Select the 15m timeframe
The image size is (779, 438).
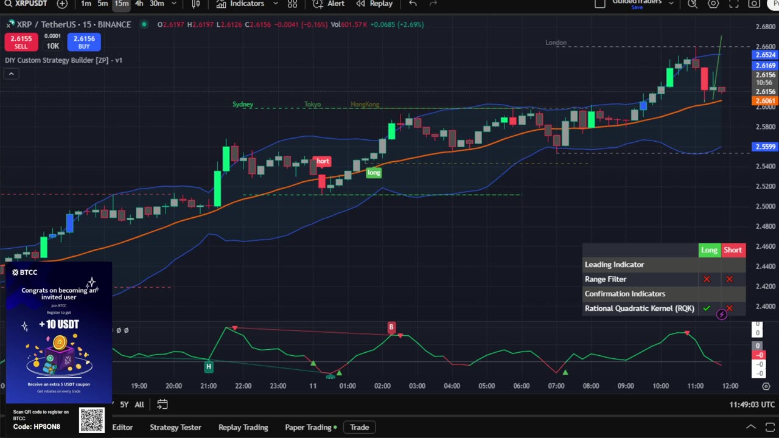pyautogui.click(x=122, y=4)
